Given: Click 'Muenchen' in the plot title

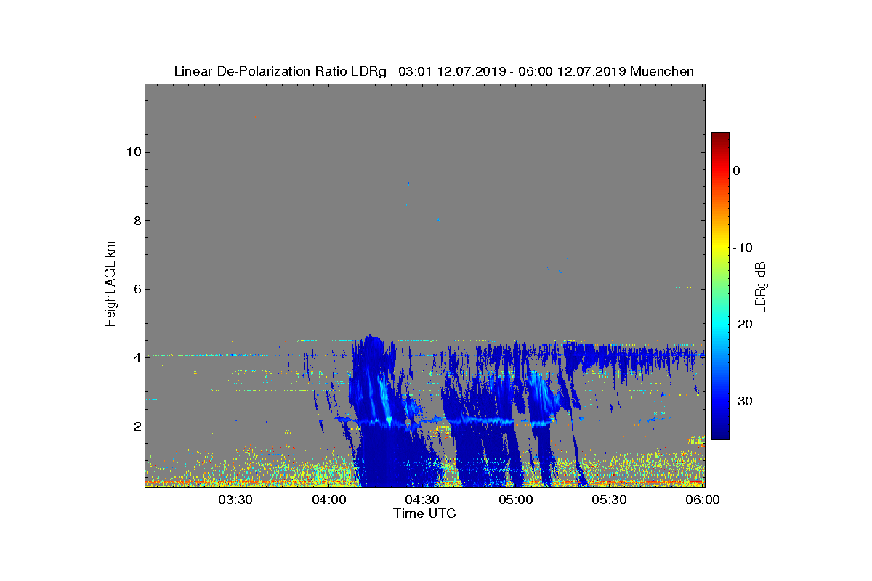Looking at the screenshot, I should [662, 71].
